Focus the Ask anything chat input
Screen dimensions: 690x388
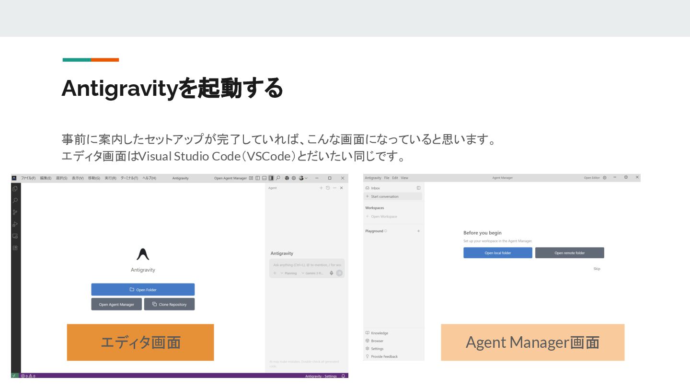coord(307,264)
